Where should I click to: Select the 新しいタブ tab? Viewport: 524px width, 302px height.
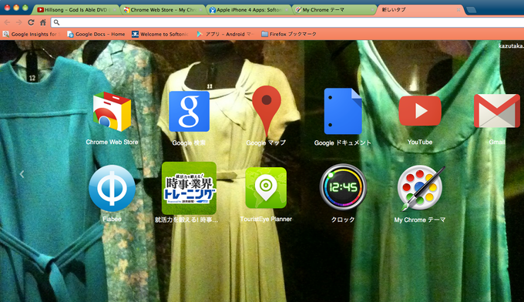420,10
